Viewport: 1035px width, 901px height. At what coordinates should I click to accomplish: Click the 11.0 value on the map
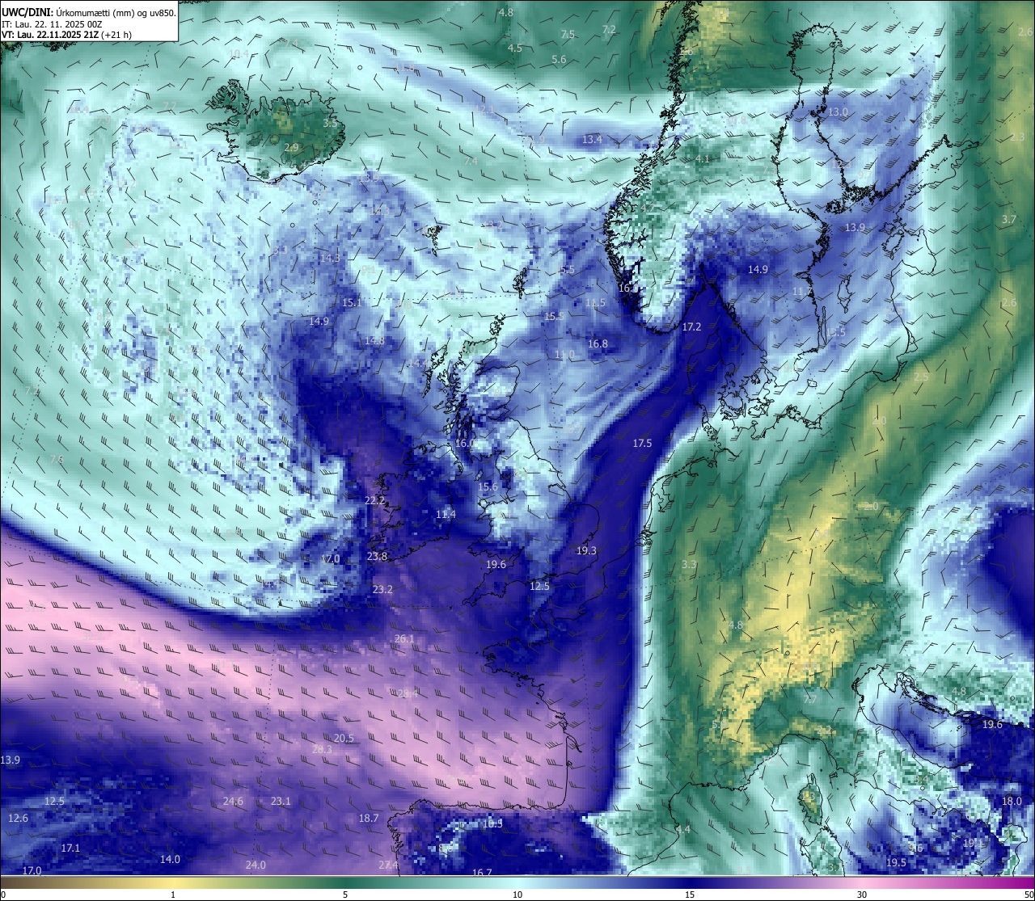tap(564, 356)
